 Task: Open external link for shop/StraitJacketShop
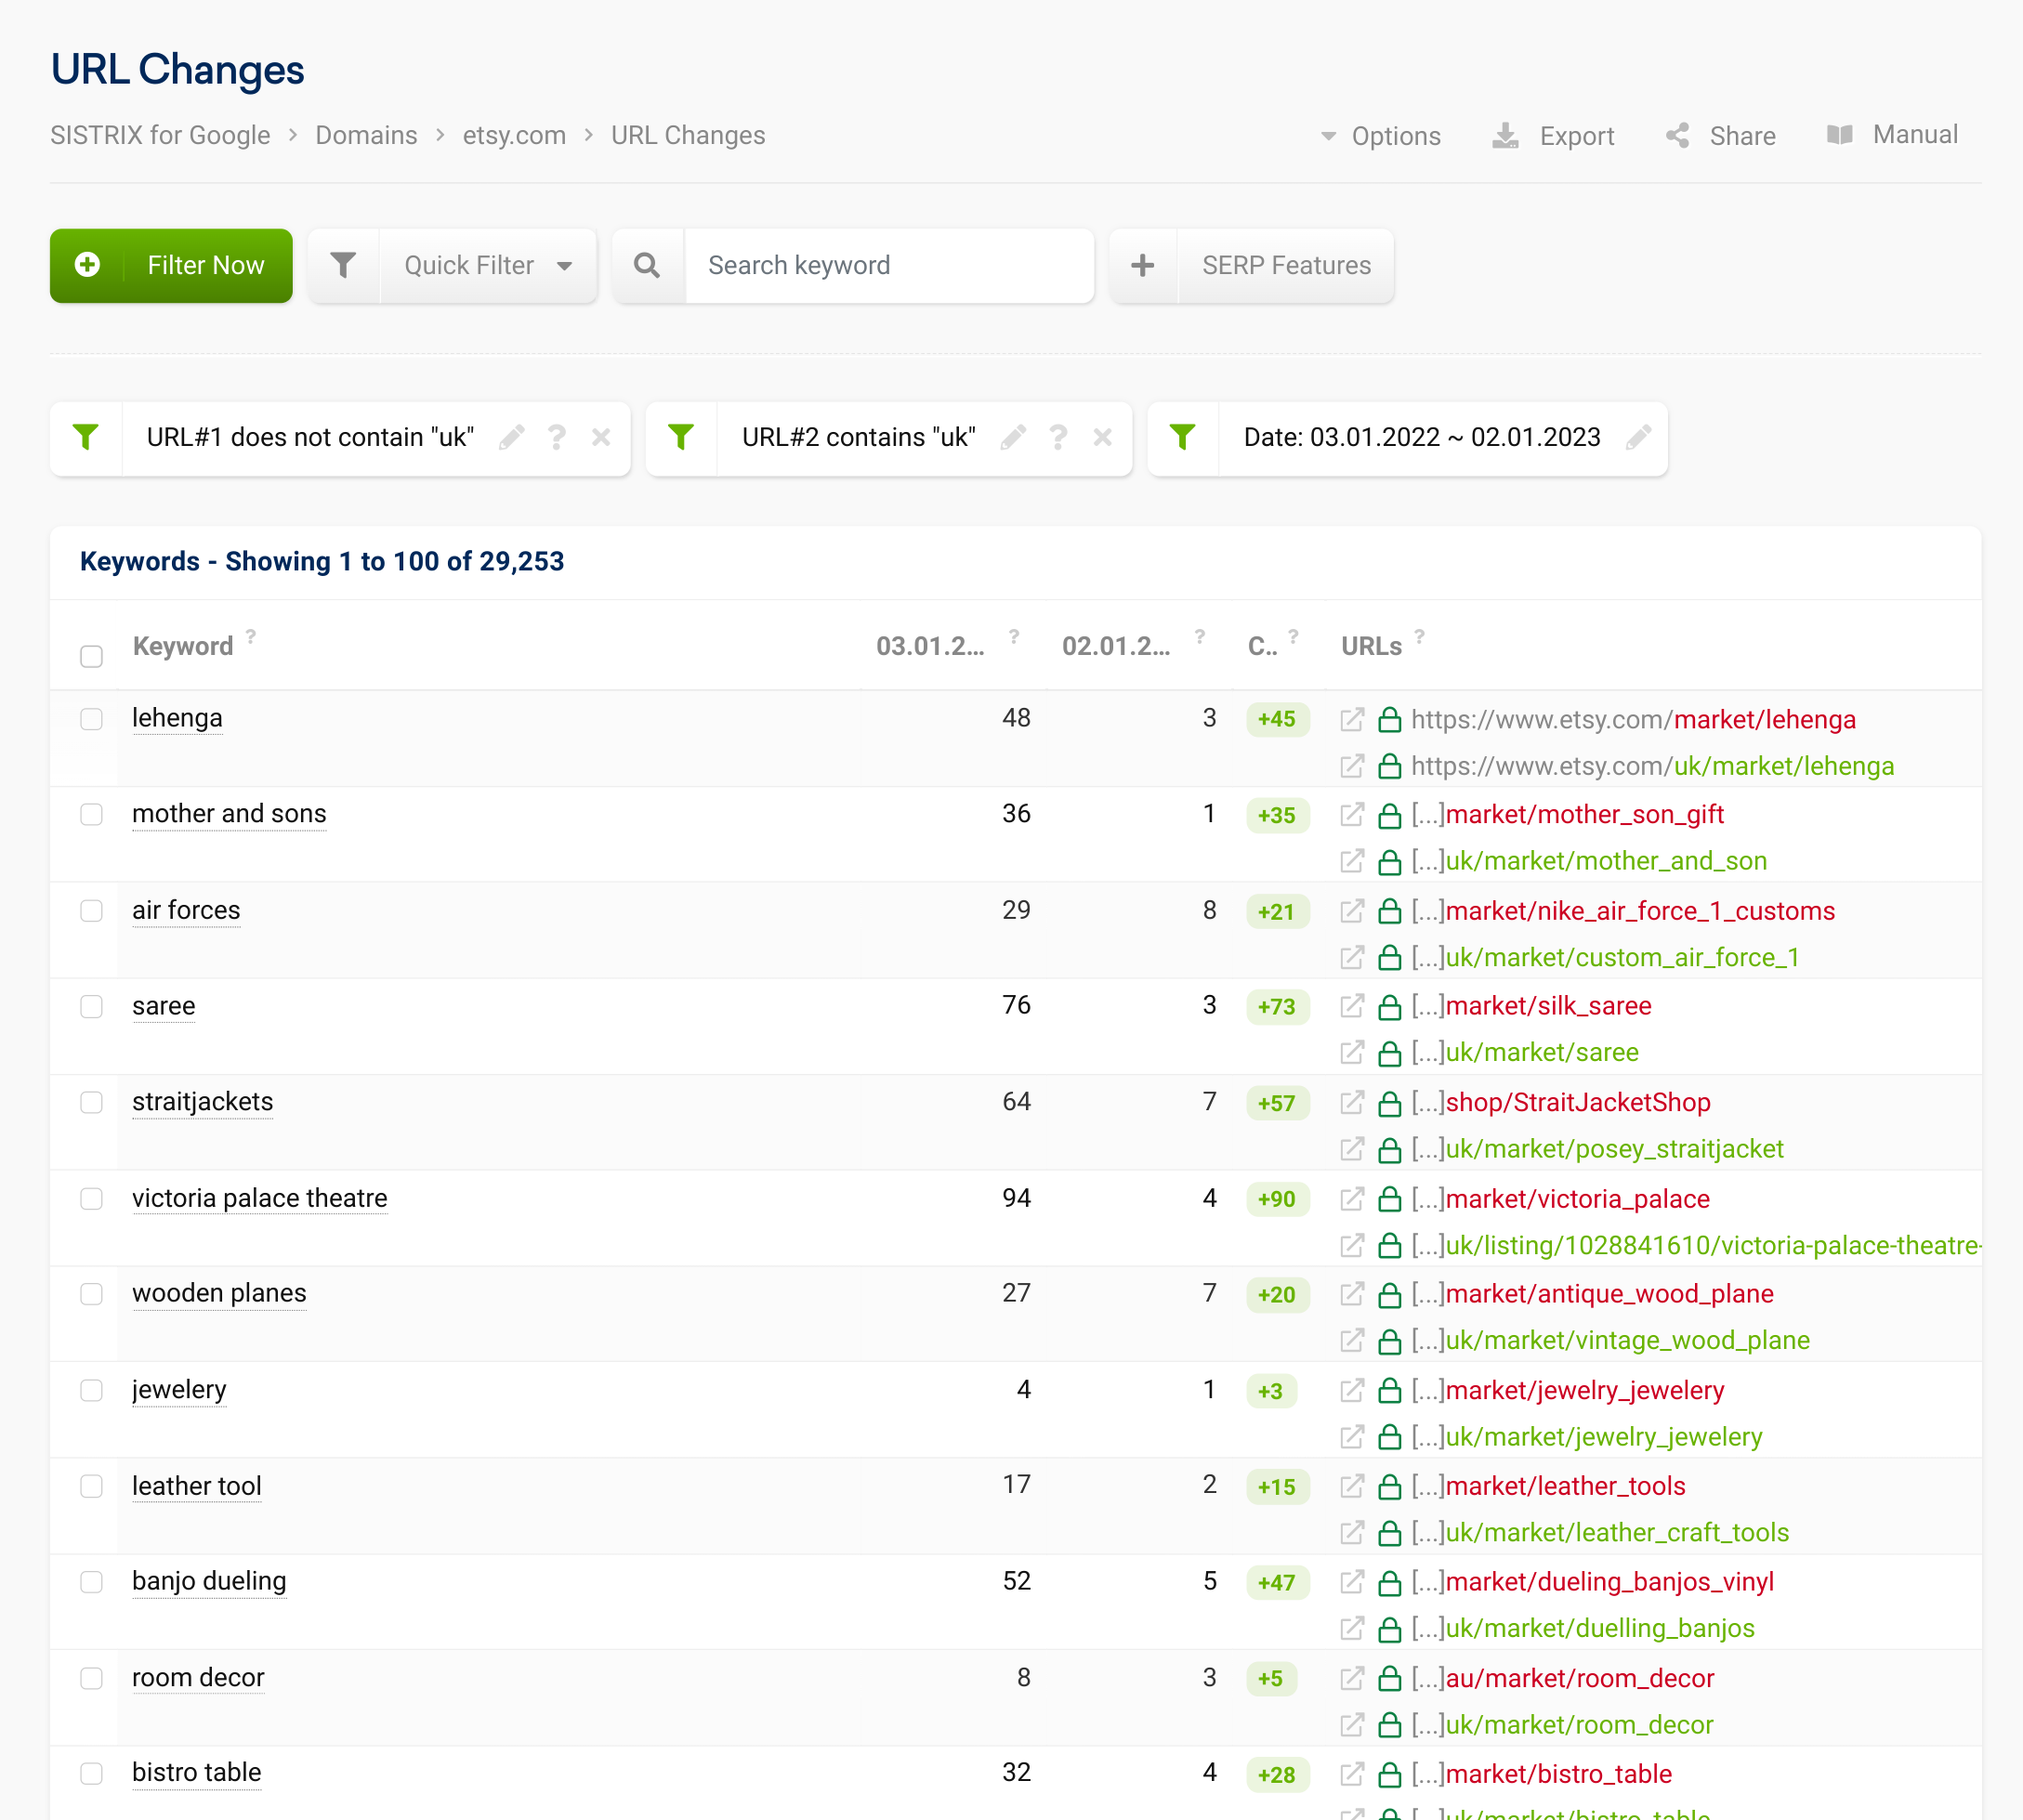point(1352,1102)
